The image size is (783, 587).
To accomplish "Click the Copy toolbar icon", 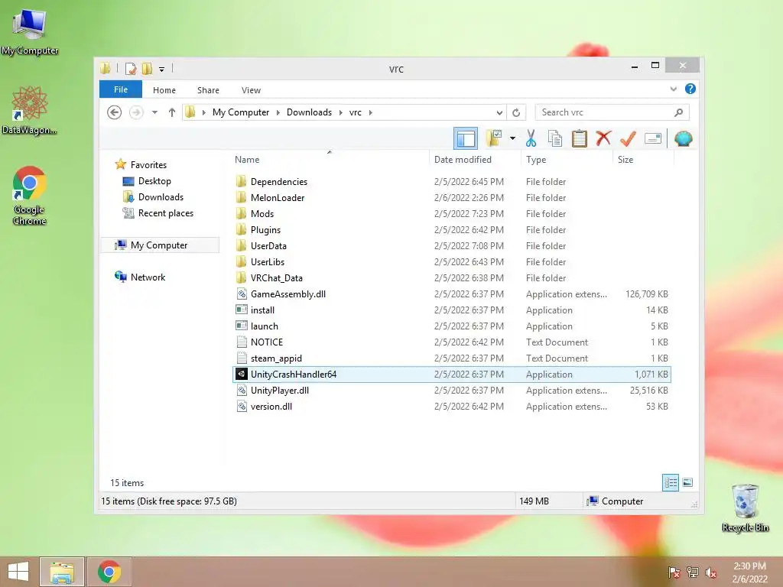I will [555, 138].
